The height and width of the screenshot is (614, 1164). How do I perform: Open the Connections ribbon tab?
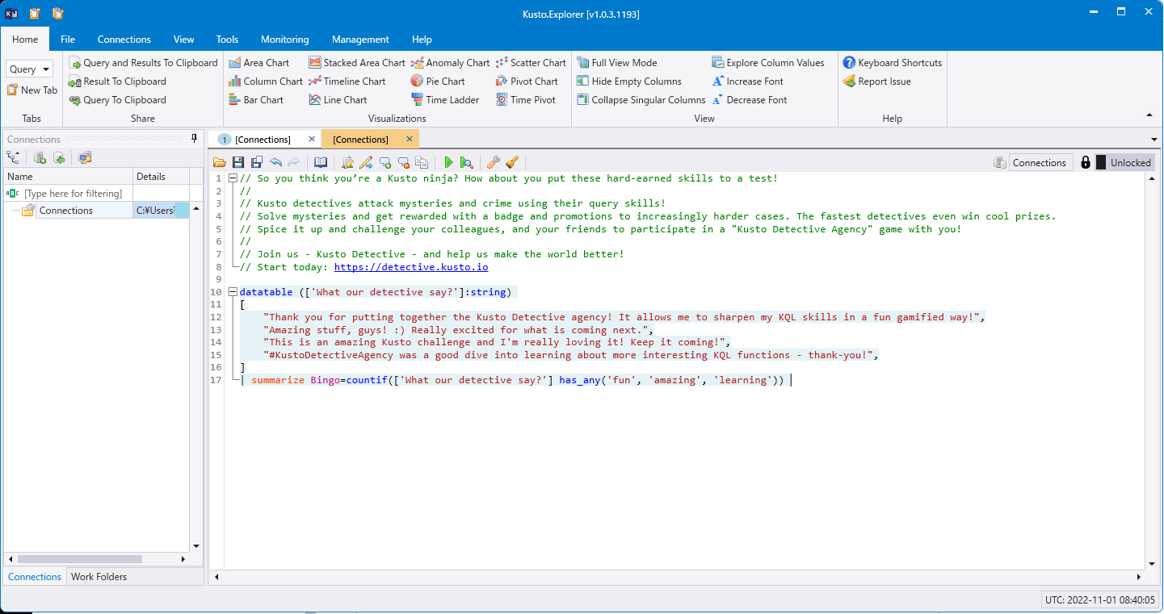point(124,39)
